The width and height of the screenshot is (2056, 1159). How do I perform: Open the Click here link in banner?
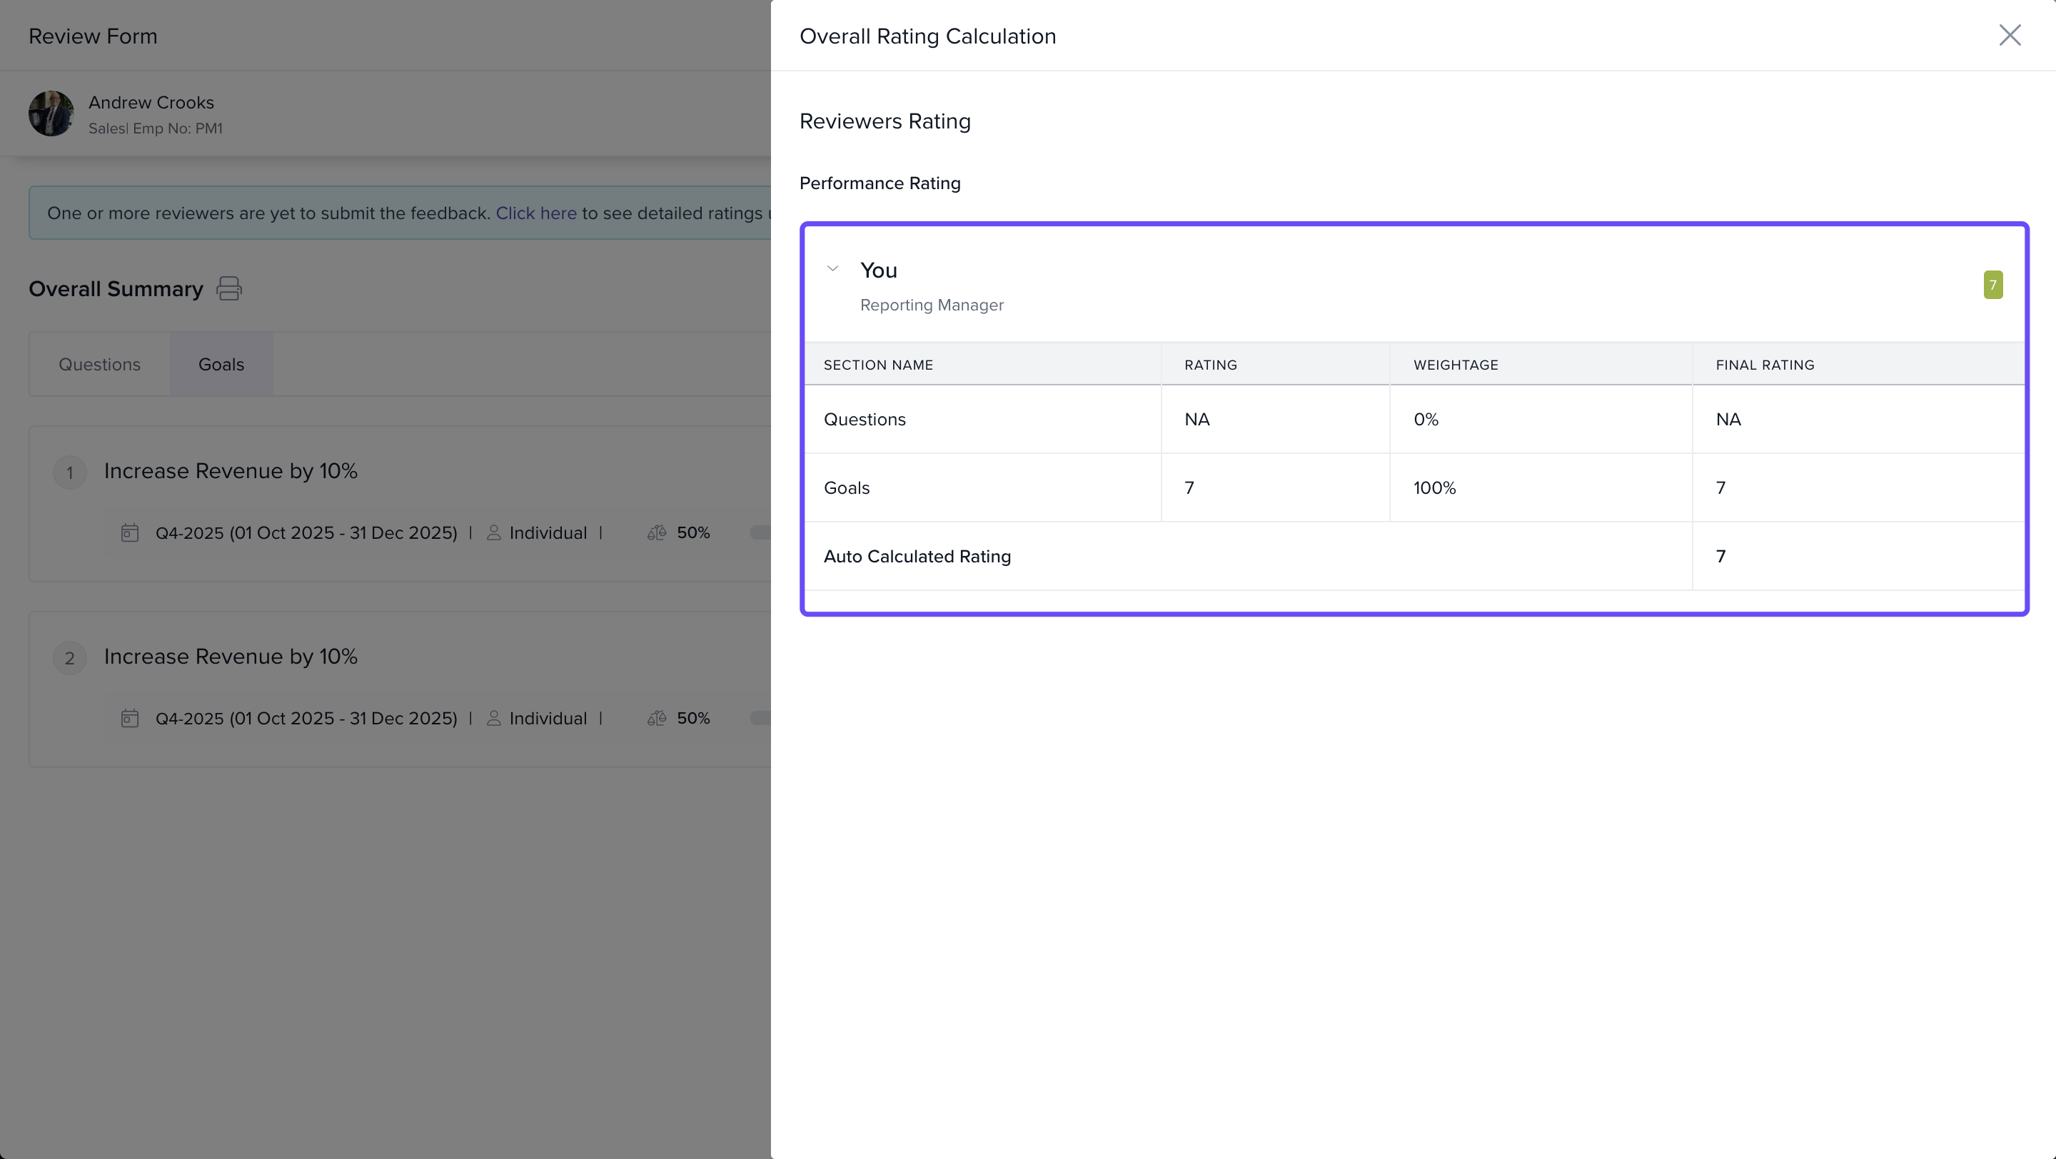535,213
